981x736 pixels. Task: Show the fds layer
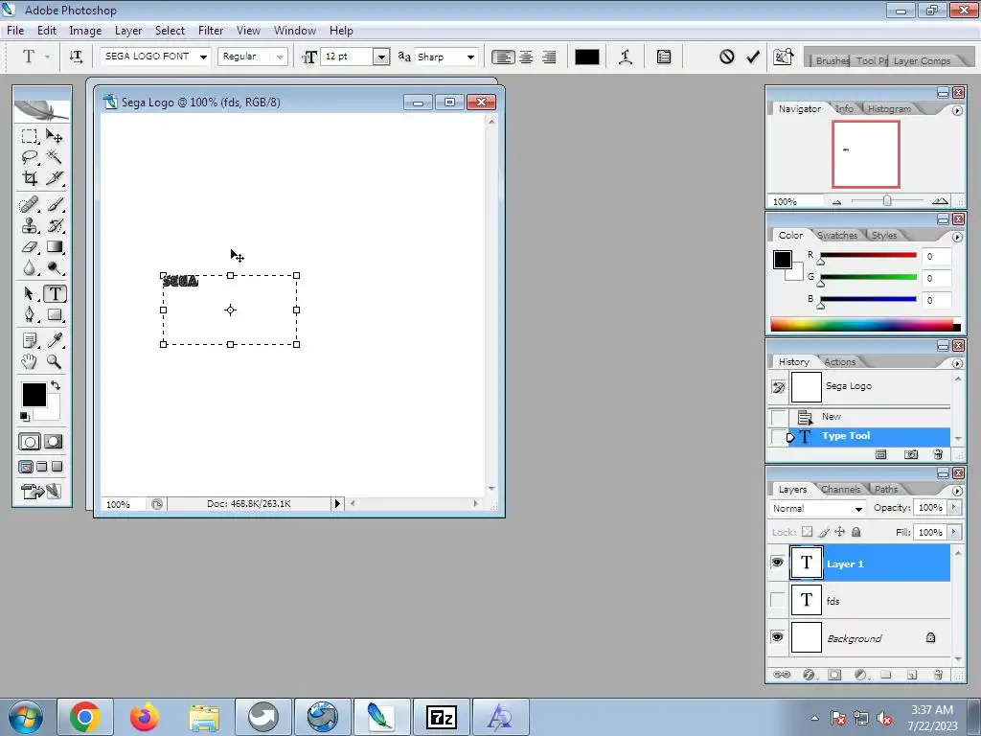(777, 600)
